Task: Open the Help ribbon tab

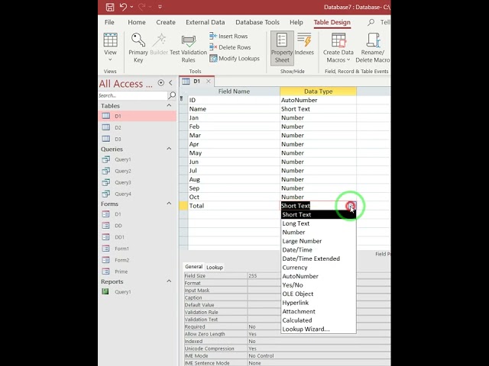Action: 296,22
